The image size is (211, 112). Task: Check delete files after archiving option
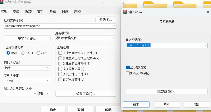click(x=60, y=53)
